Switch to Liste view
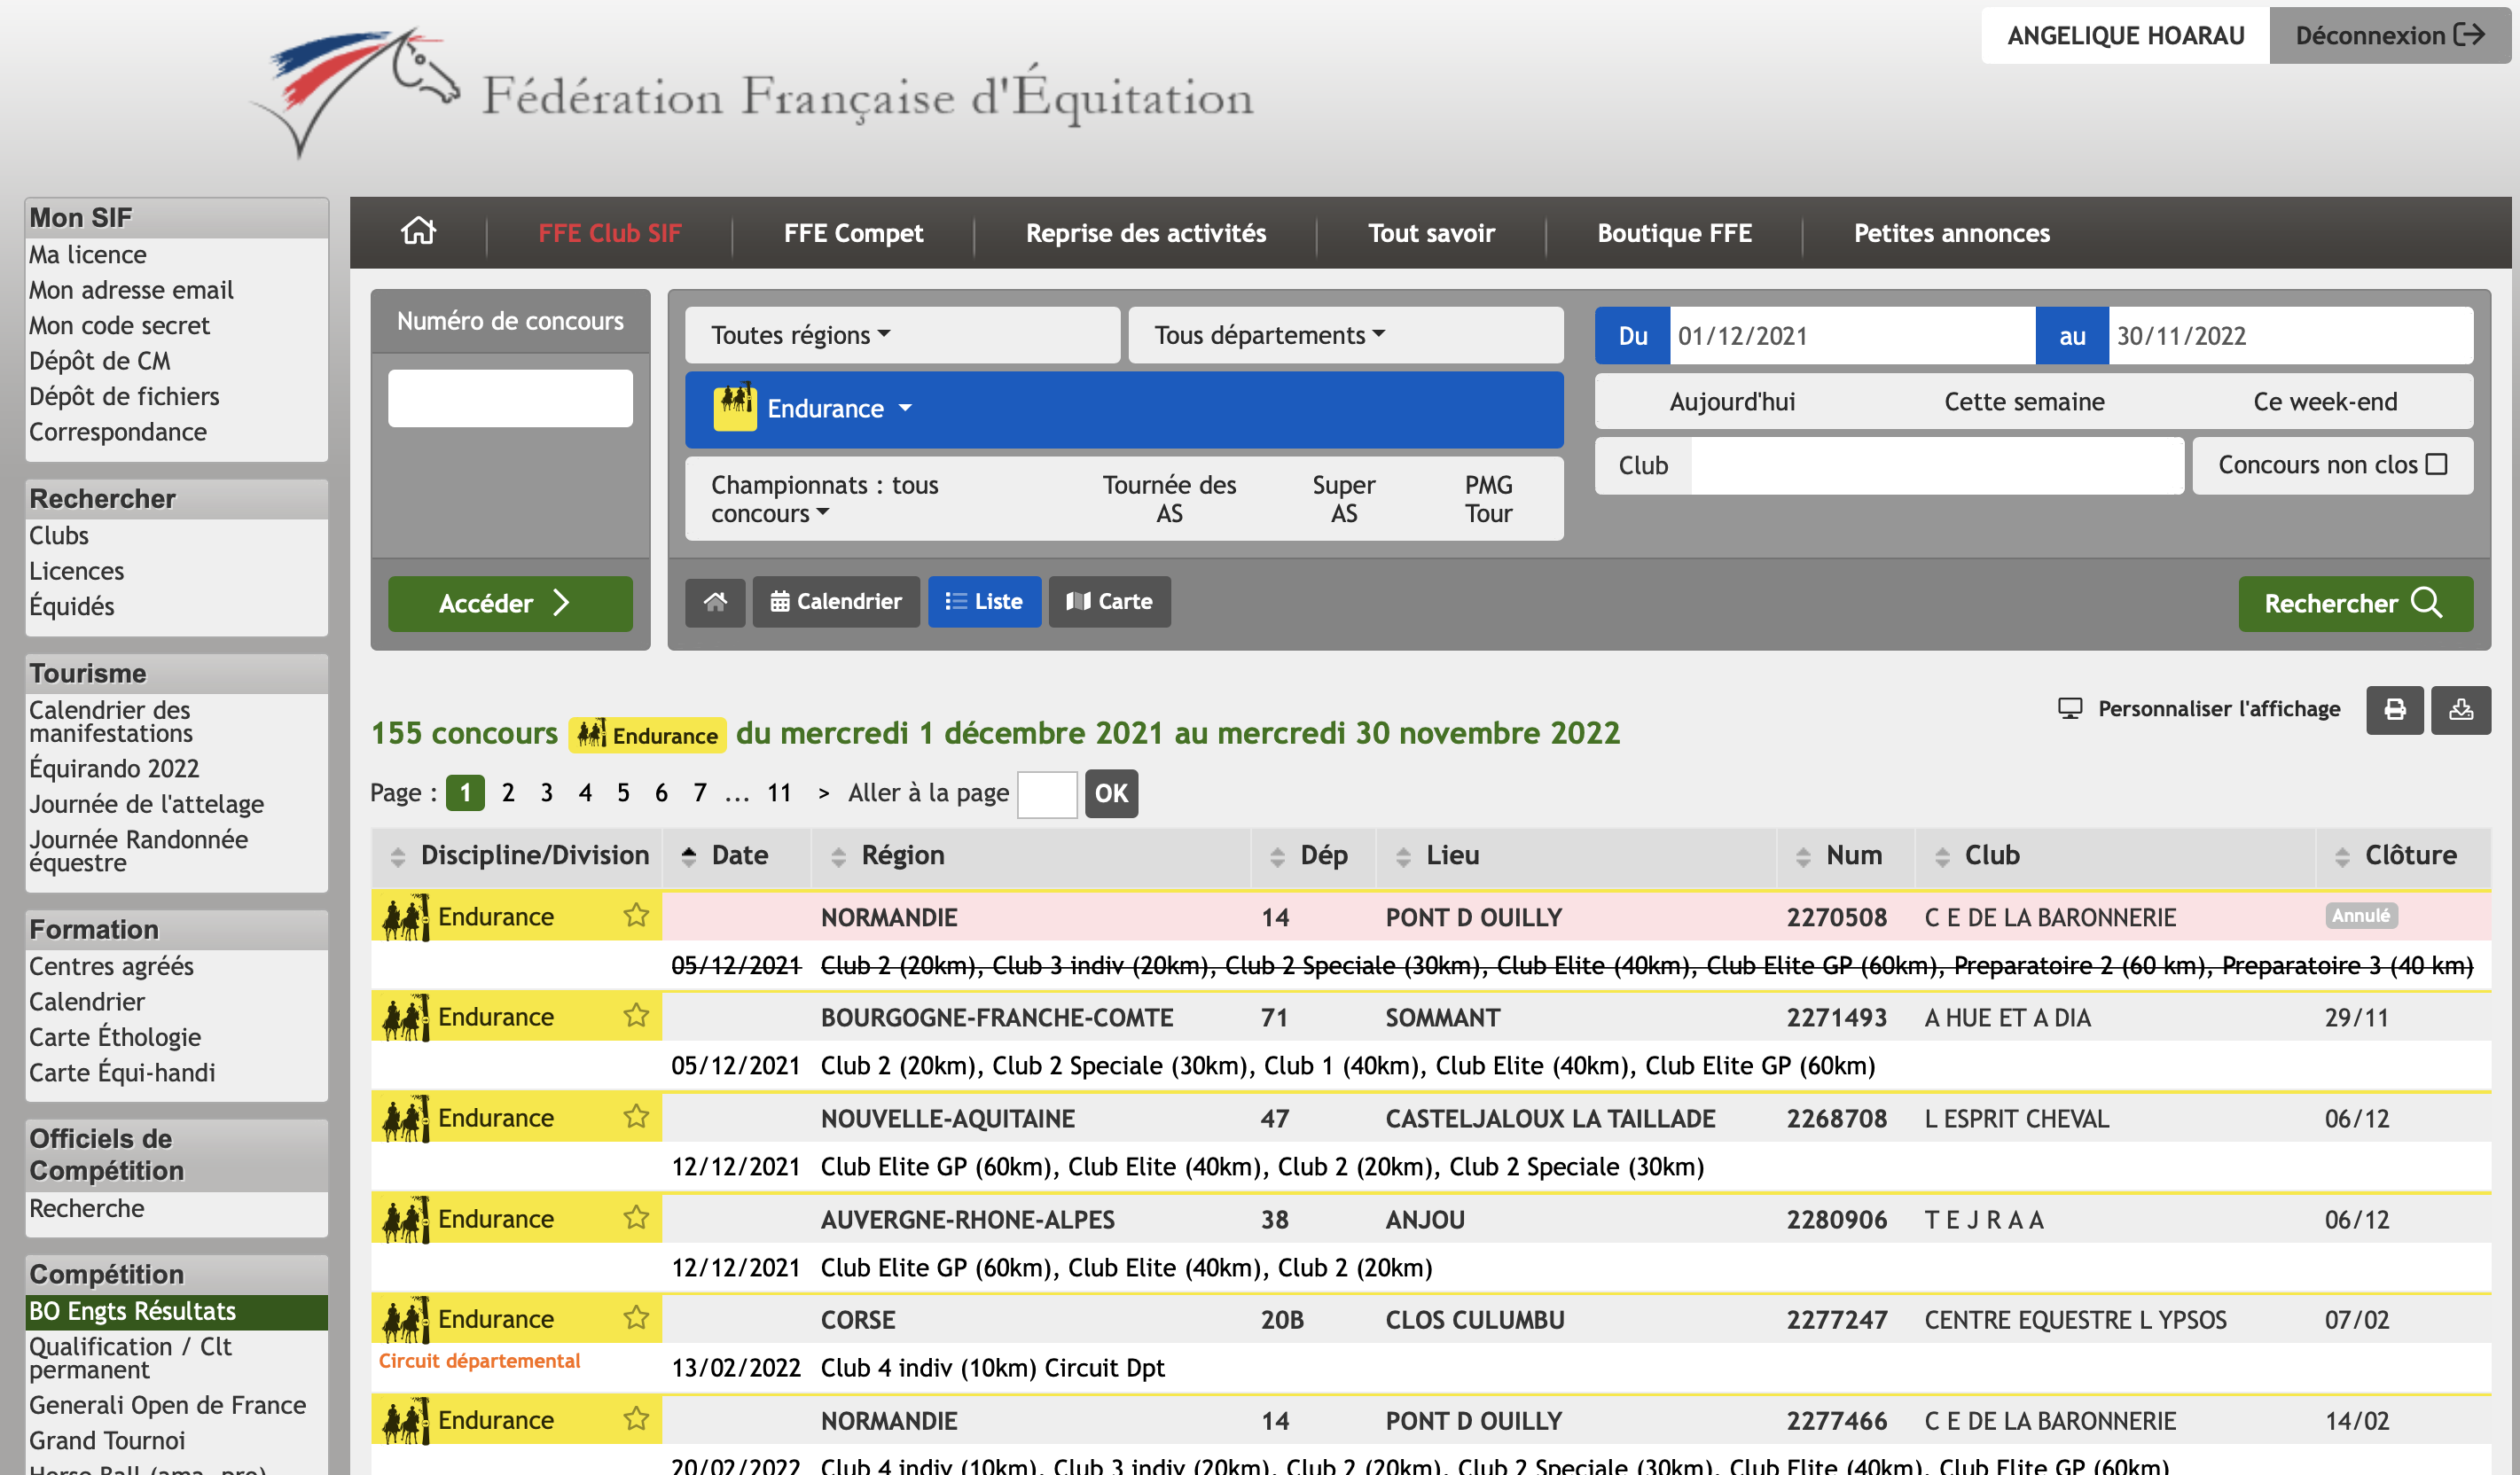 coord(984,601)
